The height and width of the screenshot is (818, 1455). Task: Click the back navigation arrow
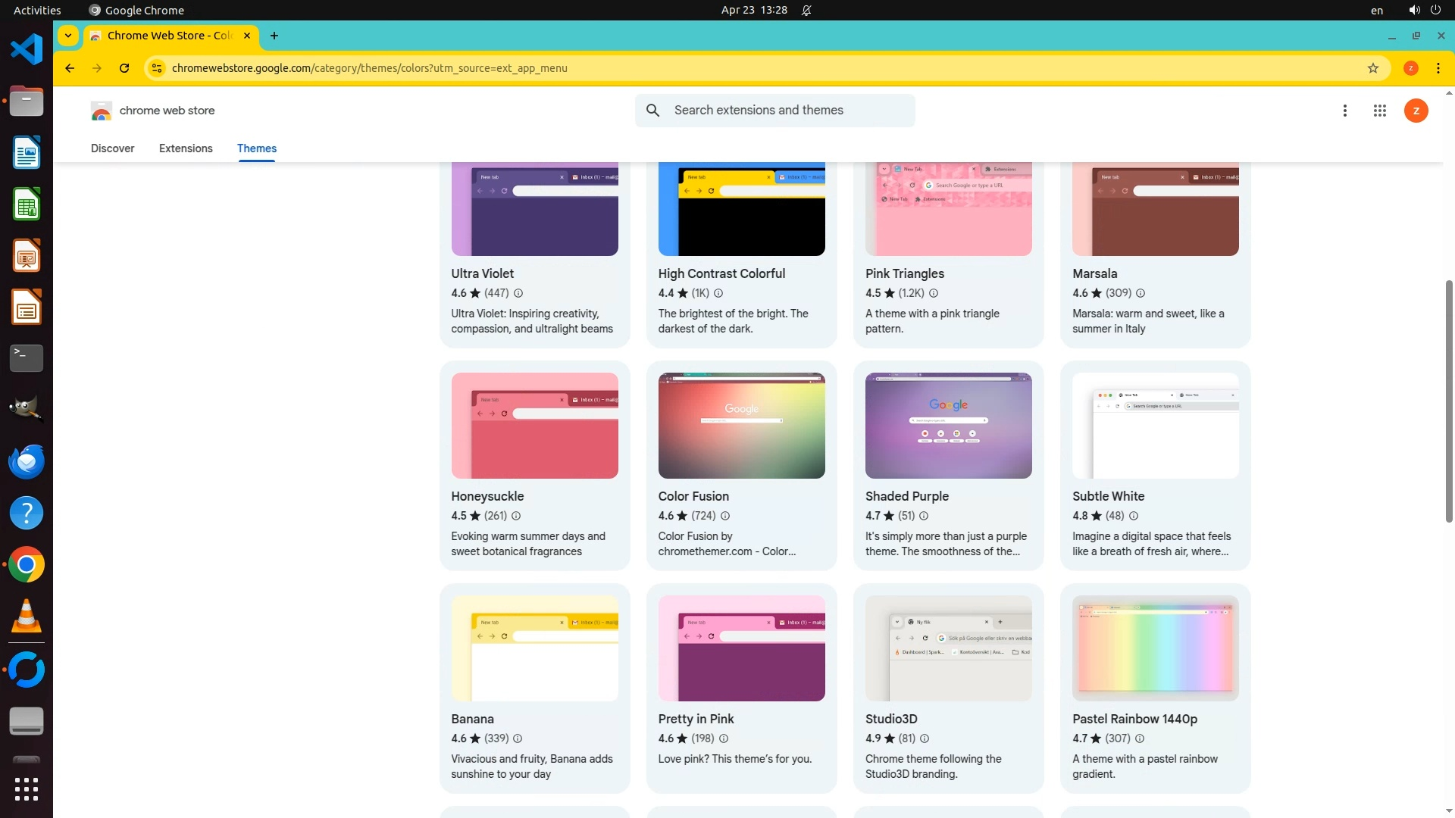[x=70, y=68]
